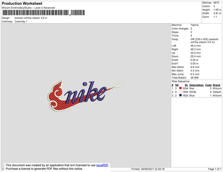Click the 'Stop Sequence:' heading

181,82
